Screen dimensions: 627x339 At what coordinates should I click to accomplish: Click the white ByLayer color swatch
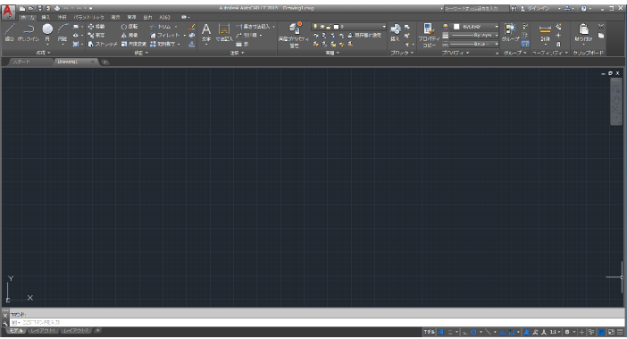(456, 27)
